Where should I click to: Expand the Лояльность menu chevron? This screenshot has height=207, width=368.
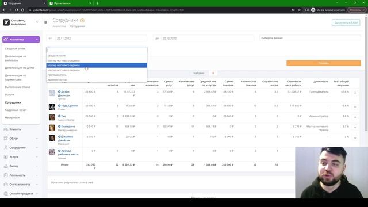click(37, 175)
